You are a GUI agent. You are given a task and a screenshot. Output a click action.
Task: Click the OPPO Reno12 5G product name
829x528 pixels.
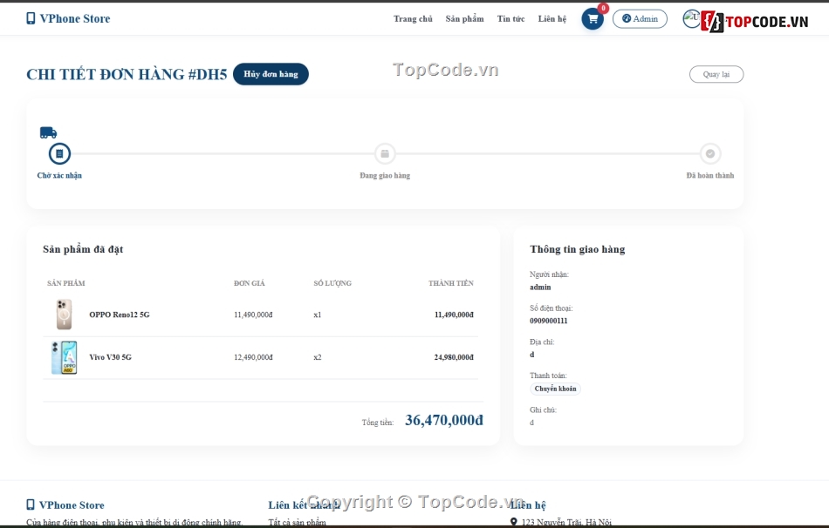tap(120, 315)
